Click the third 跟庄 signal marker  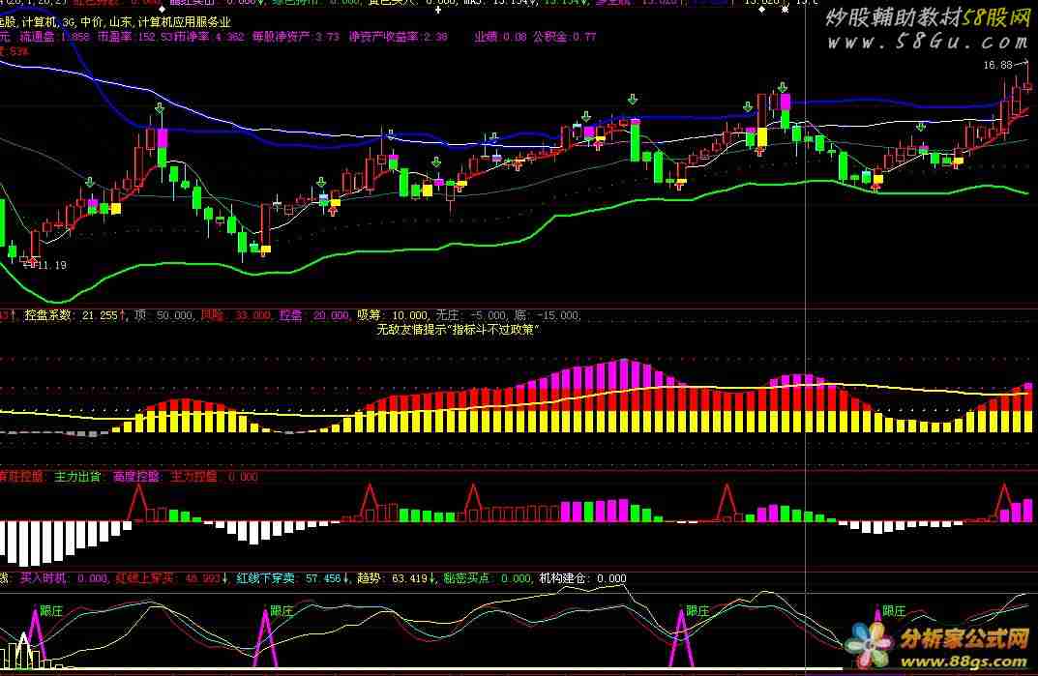697,611
